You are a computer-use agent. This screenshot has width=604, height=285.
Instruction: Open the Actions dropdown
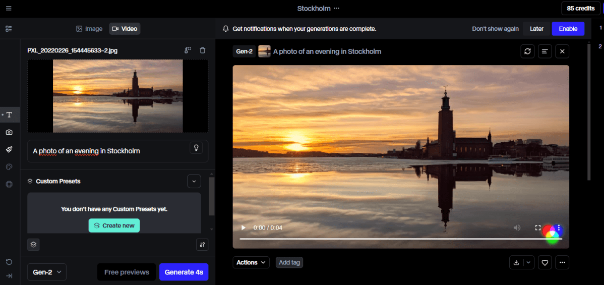coord(251,262)
